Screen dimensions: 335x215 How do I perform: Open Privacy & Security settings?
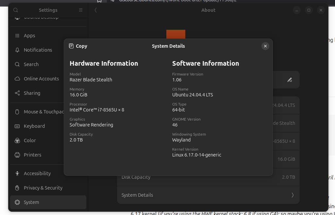click(43, 188)
